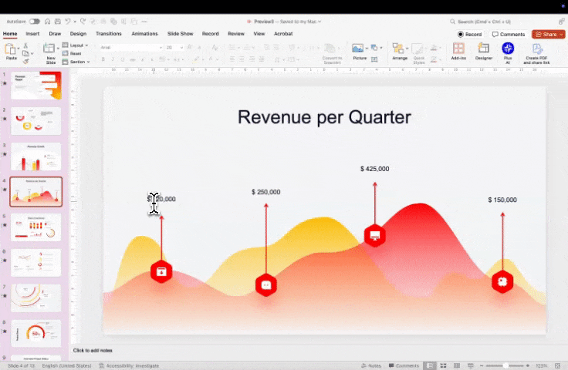The width and height of the screenshot is (568, 370).
Task: Expand the Section dropdown
Action: point(78,62)
